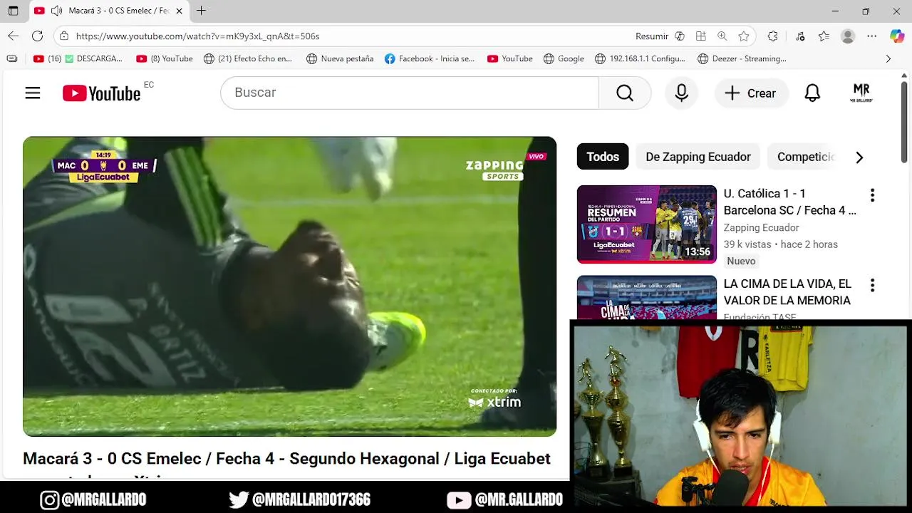912x513 pixels.
Task: Open the Copilot rewrite icon in address bar
Action: coord(680,36)
